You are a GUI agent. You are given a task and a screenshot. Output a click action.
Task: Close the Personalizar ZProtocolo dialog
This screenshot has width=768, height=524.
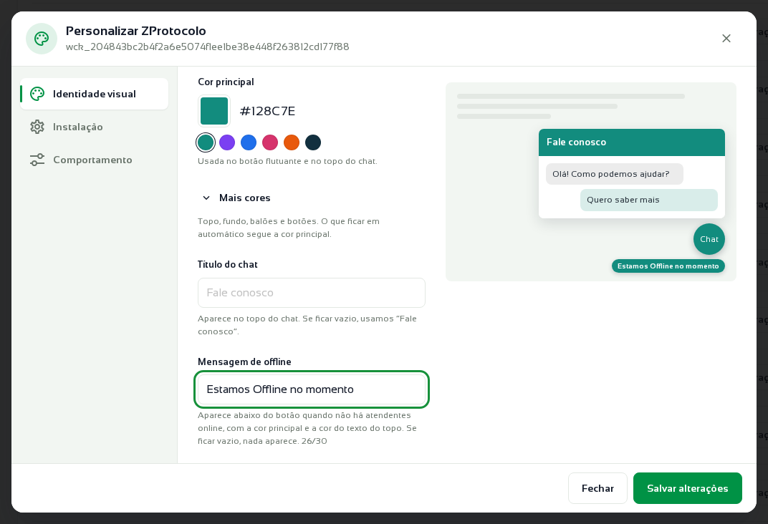coord(726,39)
